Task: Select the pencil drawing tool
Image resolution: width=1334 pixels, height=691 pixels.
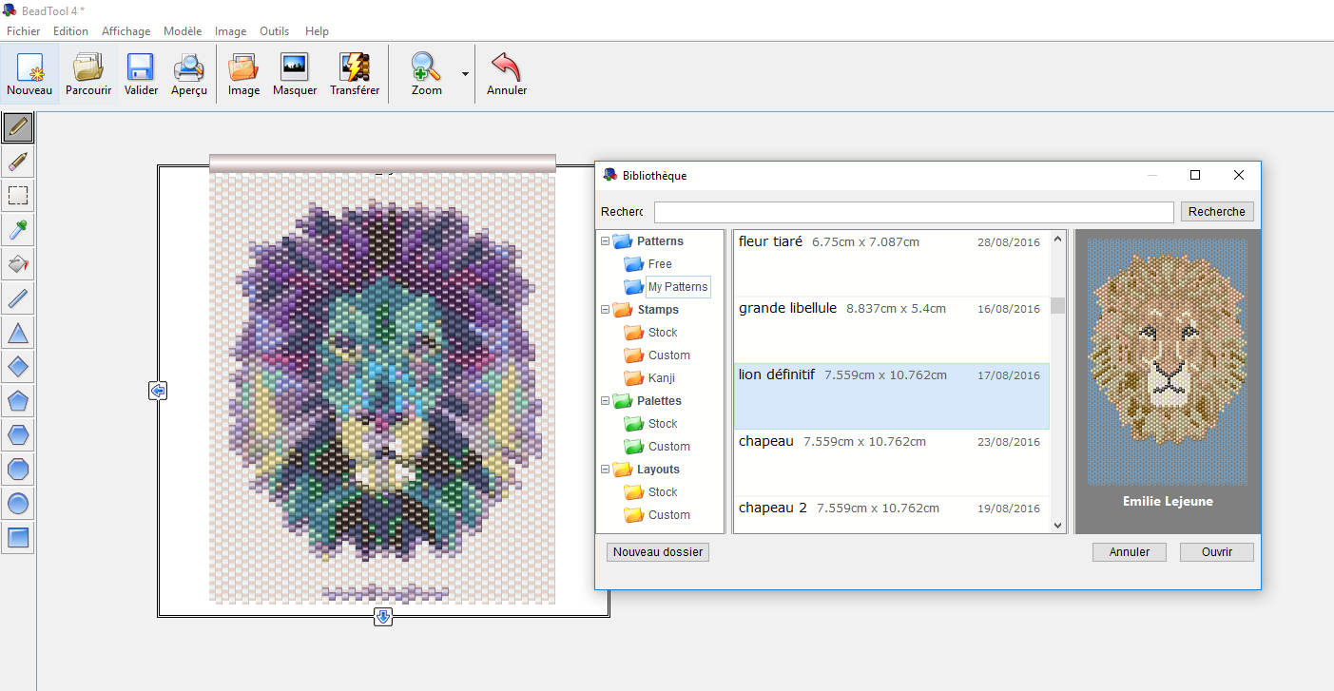Action: pyautogui.click(x=18, y=126)
